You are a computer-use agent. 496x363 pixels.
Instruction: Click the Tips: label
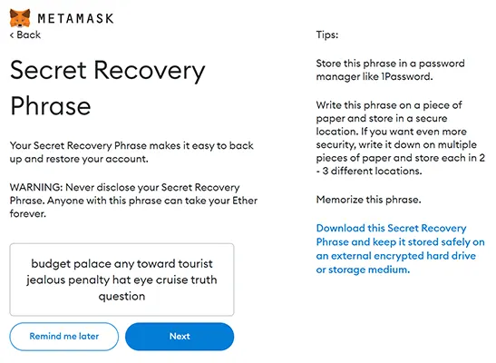tap(327, 34)
